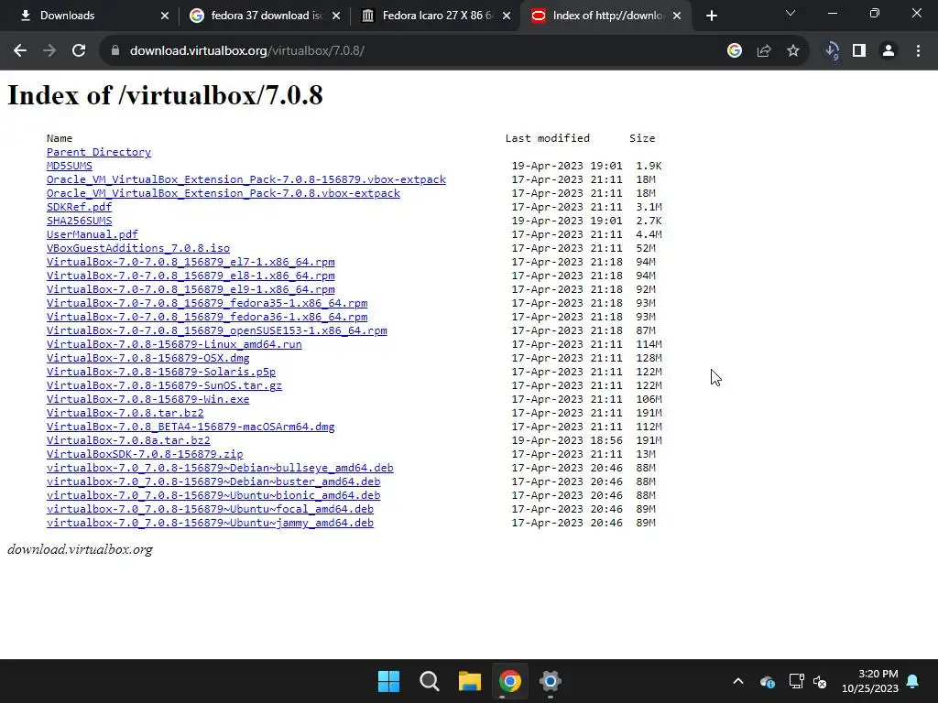Open a new browser tab
The image size is (938, 703).
tap(711, 16)
